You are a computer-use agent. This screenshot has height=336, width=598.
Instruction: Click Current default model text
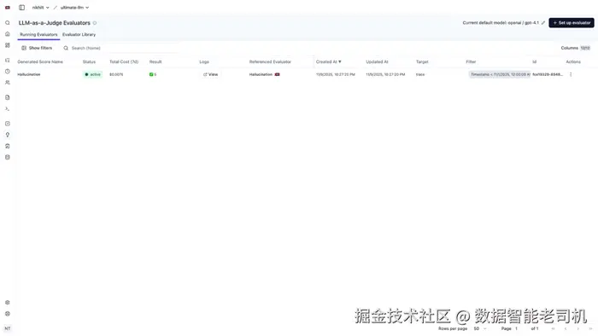pyautogui.click(x=501, y=23)
